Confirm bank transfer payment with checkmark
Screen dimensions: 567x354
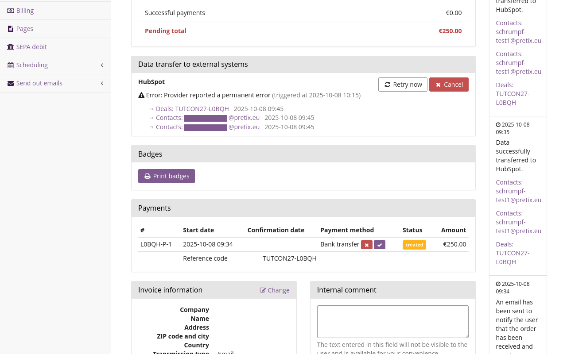380,245
